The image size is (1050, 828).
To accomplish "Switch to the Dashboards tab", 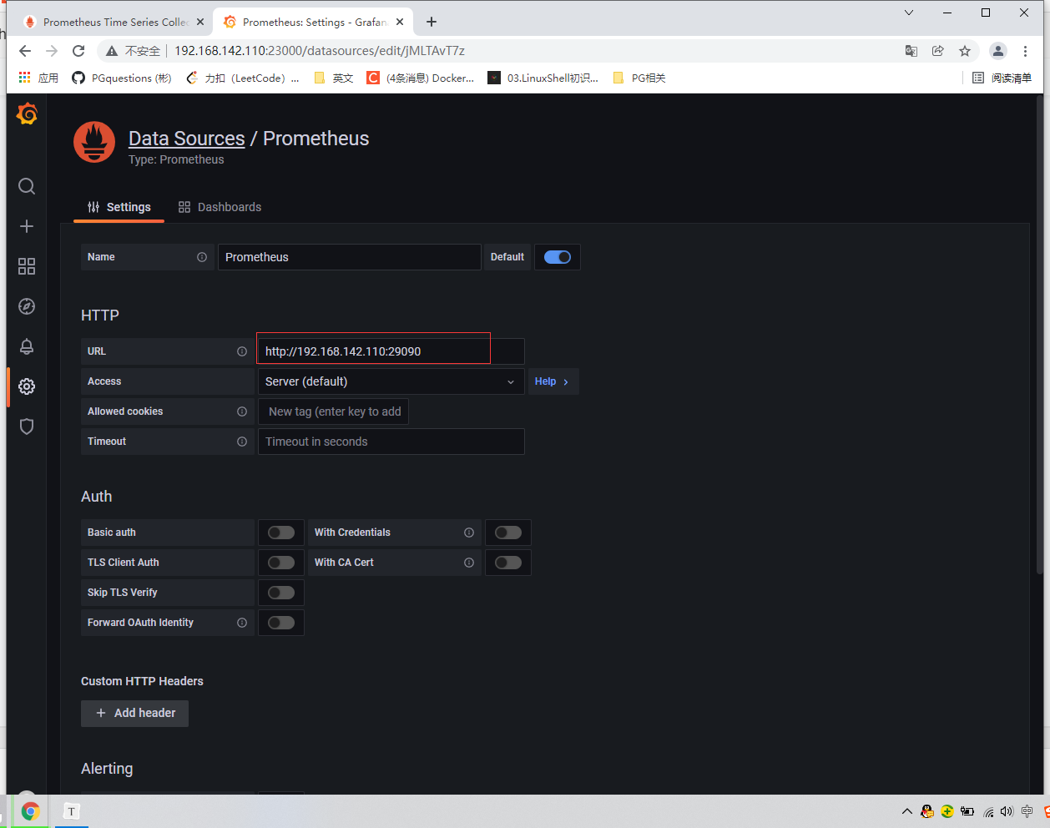I will coord(220,207).
